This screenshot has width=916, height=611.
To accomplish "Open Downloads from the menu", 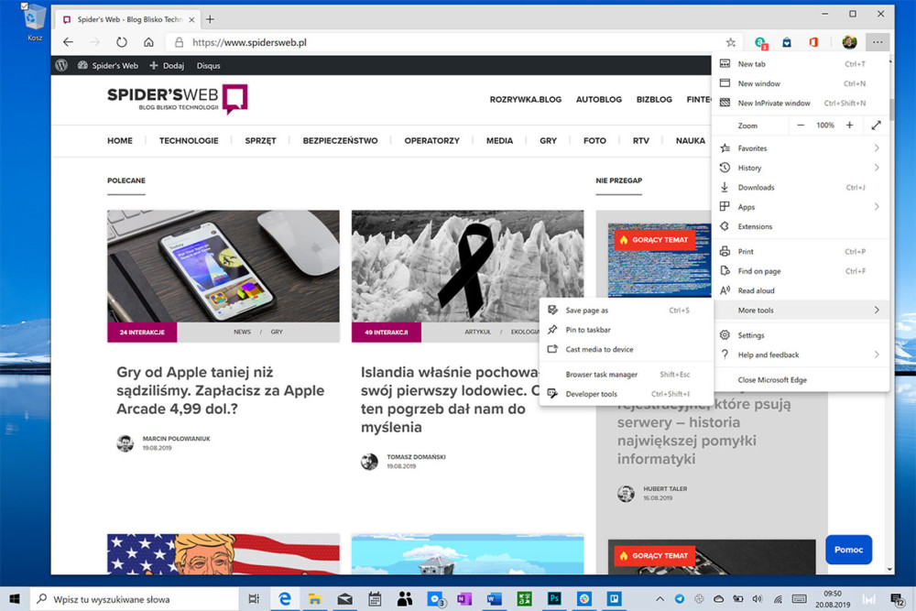I will tap(801, 188).
